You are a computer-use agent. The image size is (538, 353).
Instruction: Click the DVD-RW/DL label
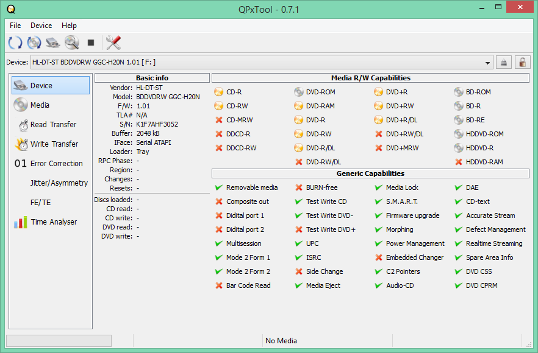(323, 162)
